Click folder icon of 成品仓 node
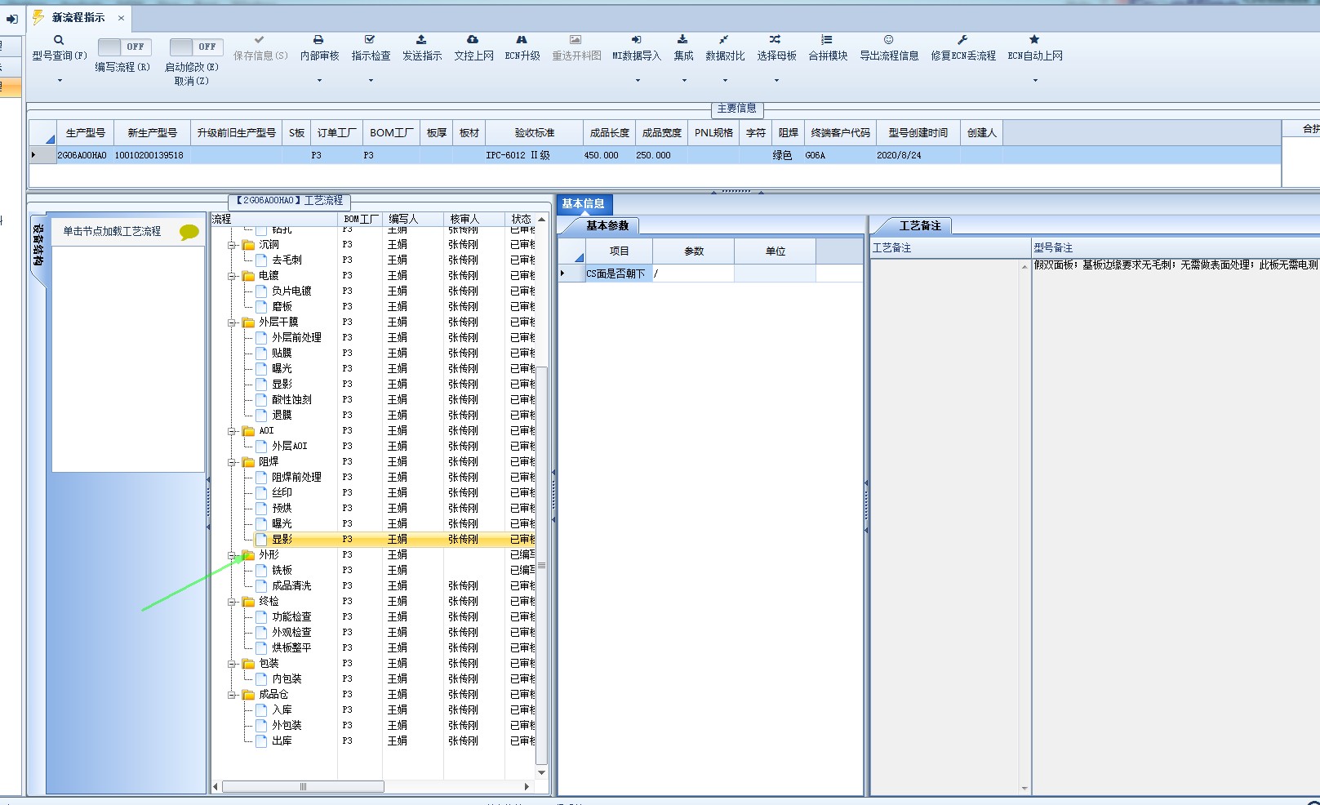This screenshot has width=1320, height=805. point(248,695)
